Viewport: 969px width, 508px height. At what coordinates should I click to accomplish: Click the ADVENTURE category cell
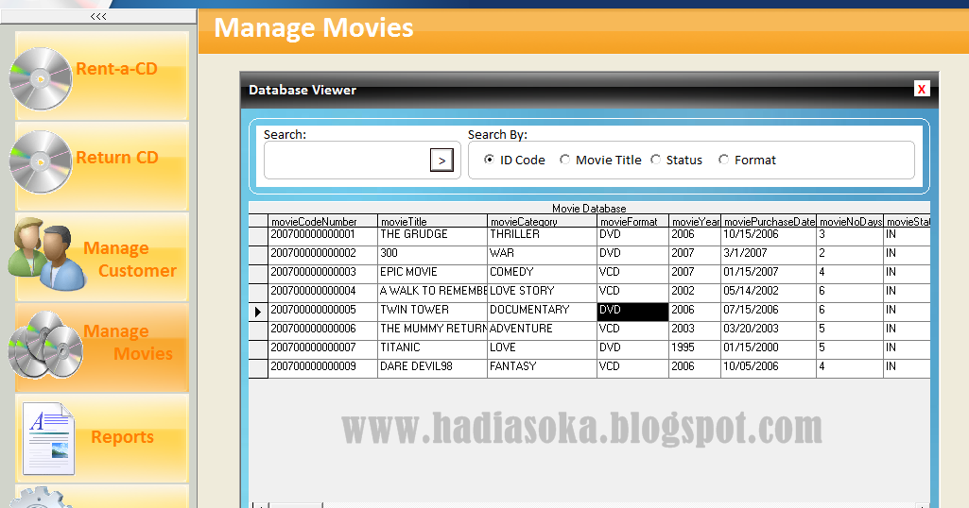click(542, 330)
